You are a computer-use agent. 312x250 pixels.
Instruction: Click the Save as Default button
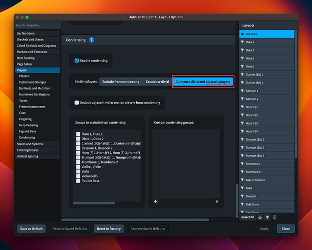(x=31, y=228)
